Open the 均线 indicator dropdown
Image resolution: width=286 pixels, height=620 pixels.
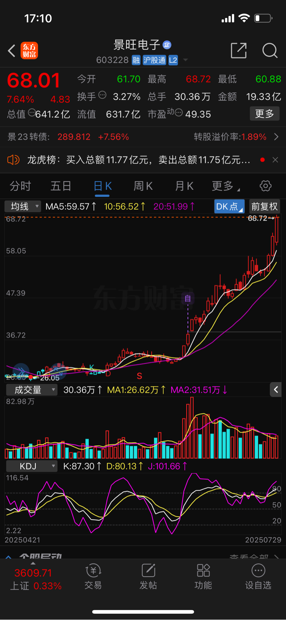pyautogui.click(x=23, y=207)
